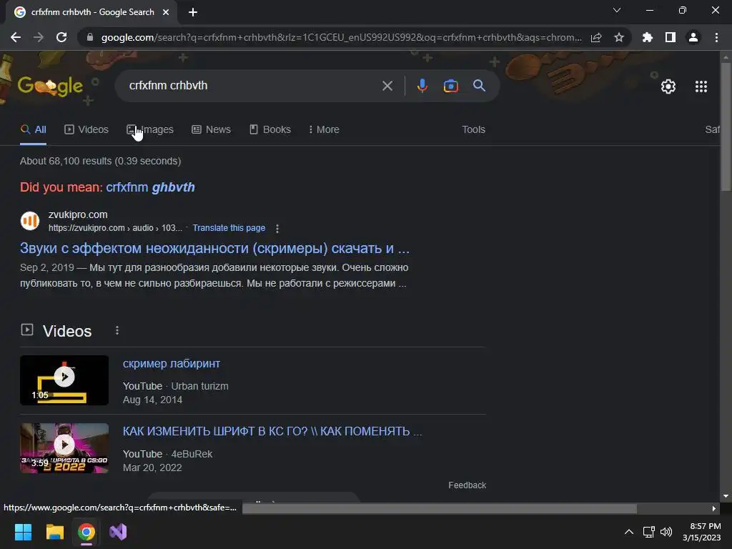Open Google quick settings gear

668,86
